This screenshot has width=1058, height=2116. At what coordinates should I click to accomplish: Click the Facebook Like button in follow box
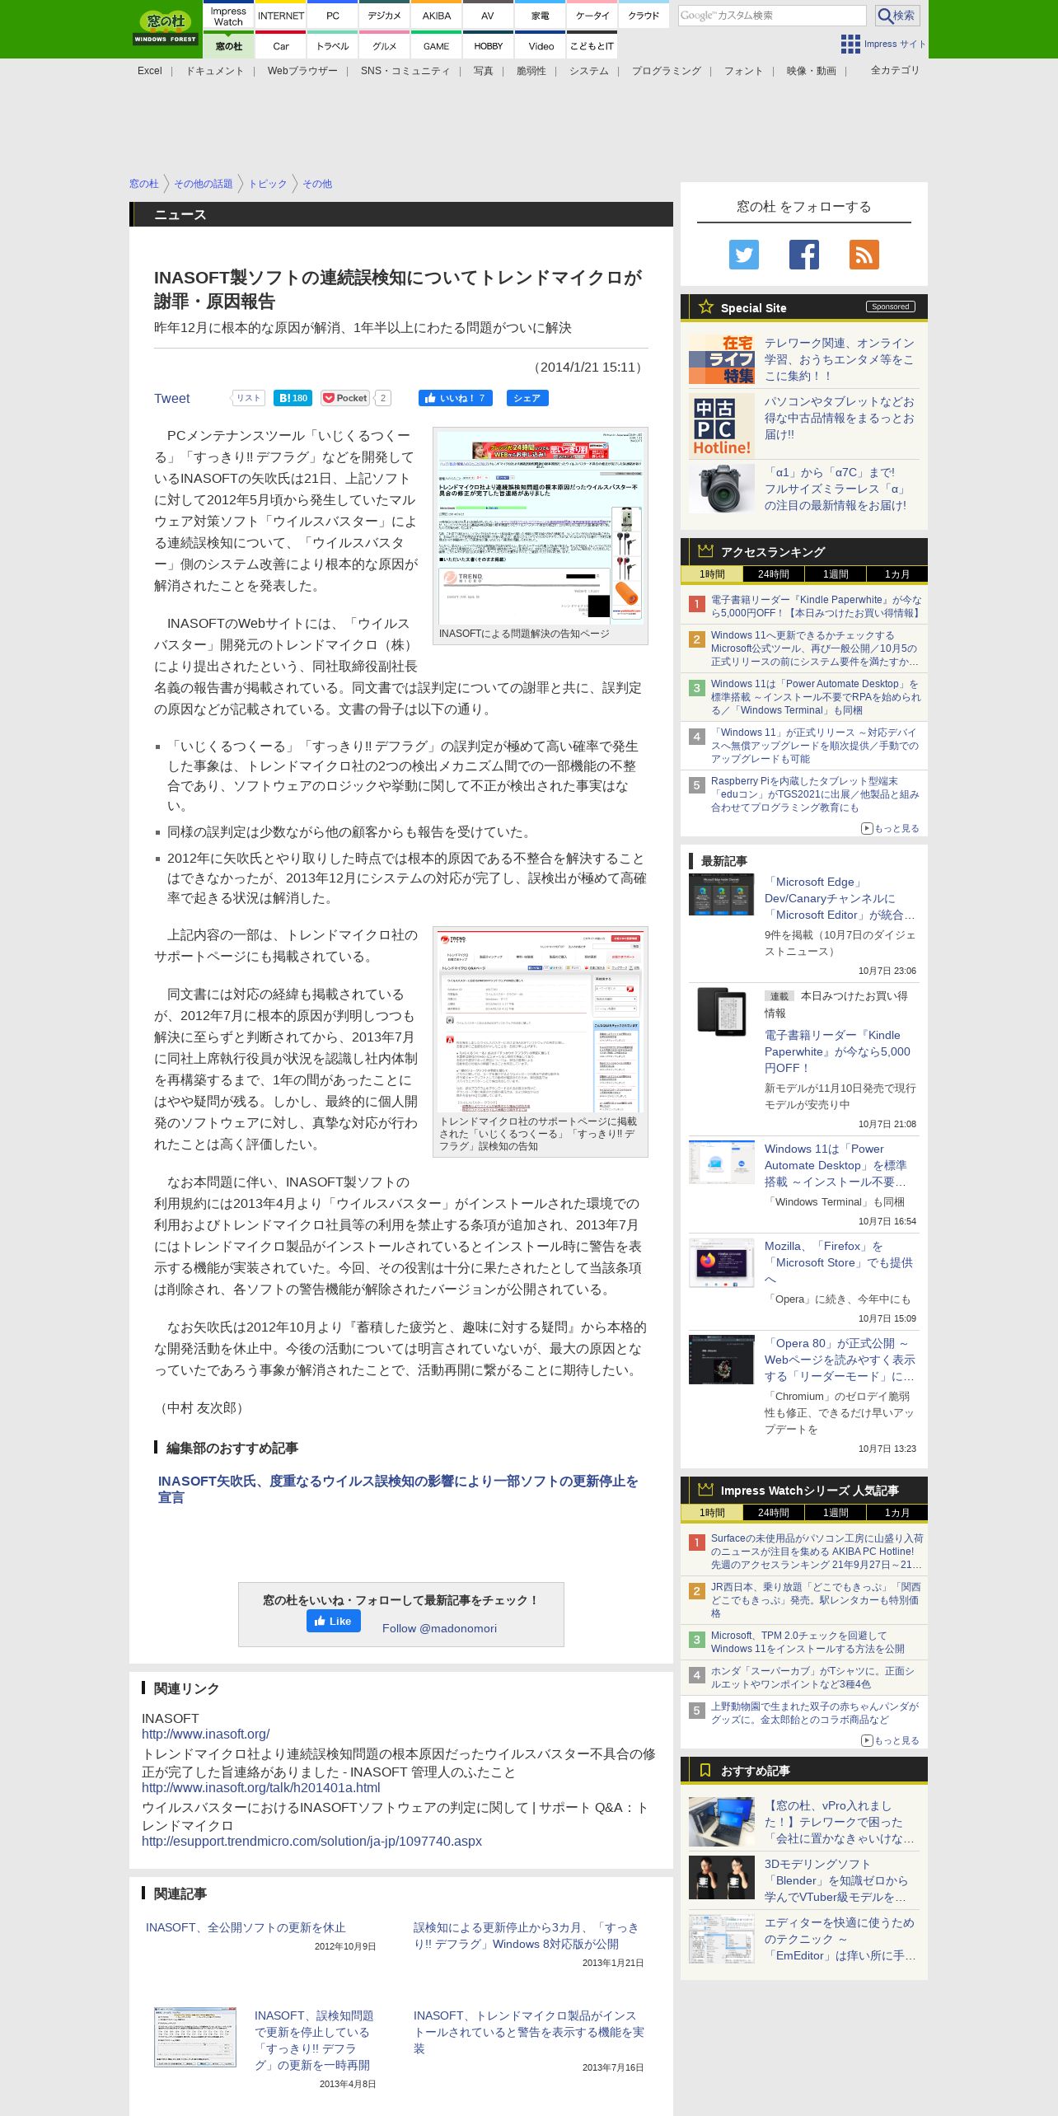[334, 1621]
